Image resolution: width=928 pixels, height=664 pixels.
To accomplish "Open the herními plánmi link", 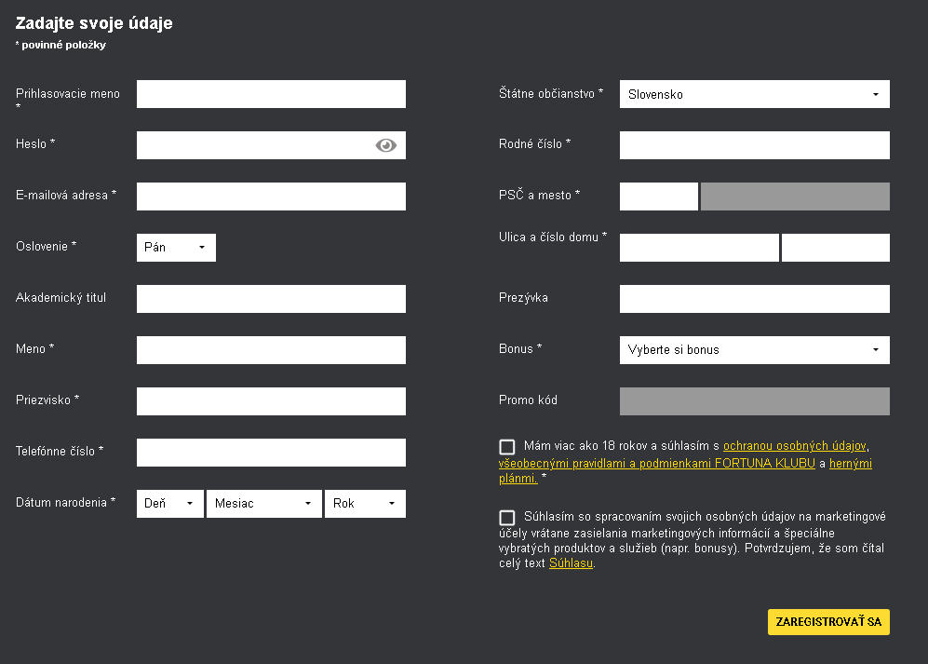I will click(851, 463).
